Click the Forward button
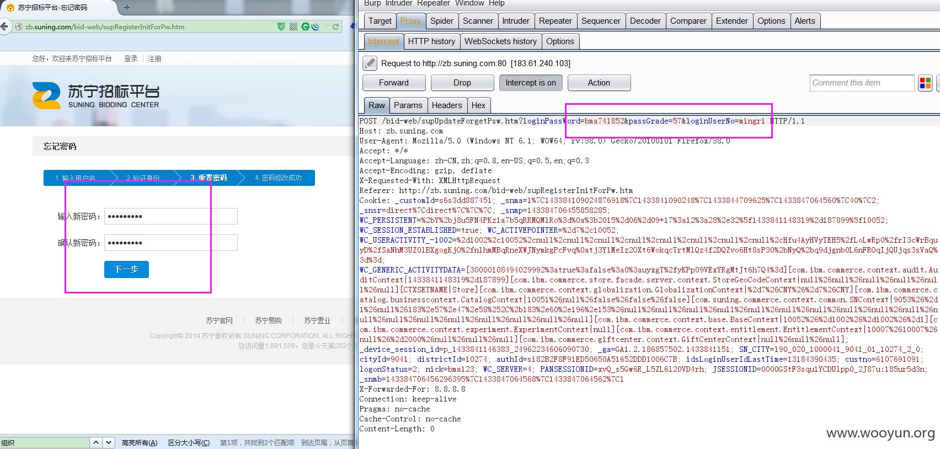Image resolution: width=940 pixels, height=449 pixels. coord(394,83)
